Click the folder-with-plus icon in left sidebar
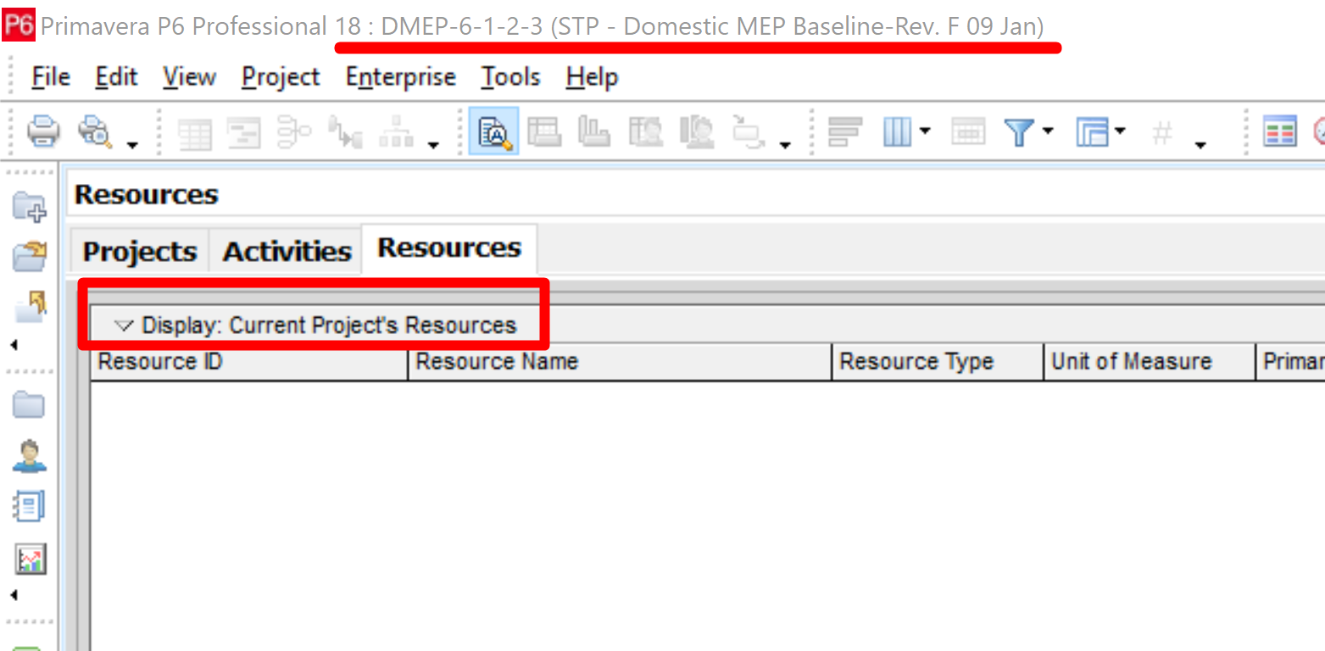1325x651 pixels. tap(30, 206)
